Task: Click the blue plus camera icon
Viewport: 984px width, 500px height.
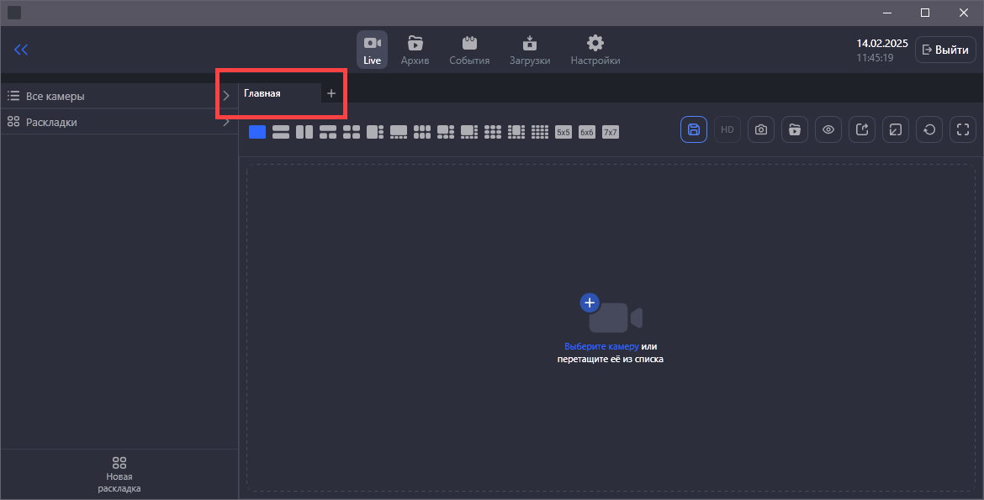Action: pyautogui.click(x=590, y=303)
